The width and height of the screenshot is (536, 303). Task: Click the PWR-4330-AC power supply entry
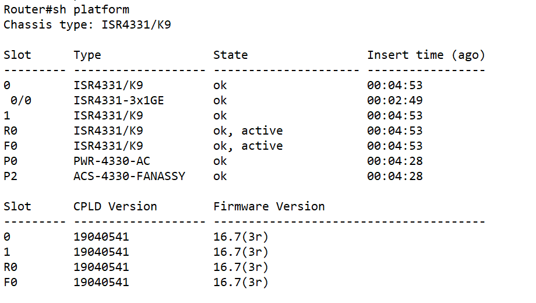coord(112,161)
